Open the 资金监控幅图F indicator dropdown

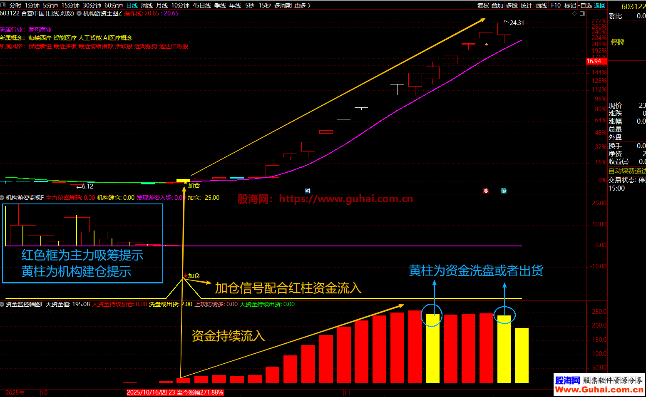point(2,304)
